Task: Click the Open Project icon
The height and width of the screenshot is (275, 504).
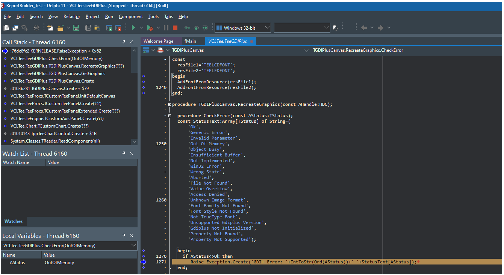Action: pos(97,28)
